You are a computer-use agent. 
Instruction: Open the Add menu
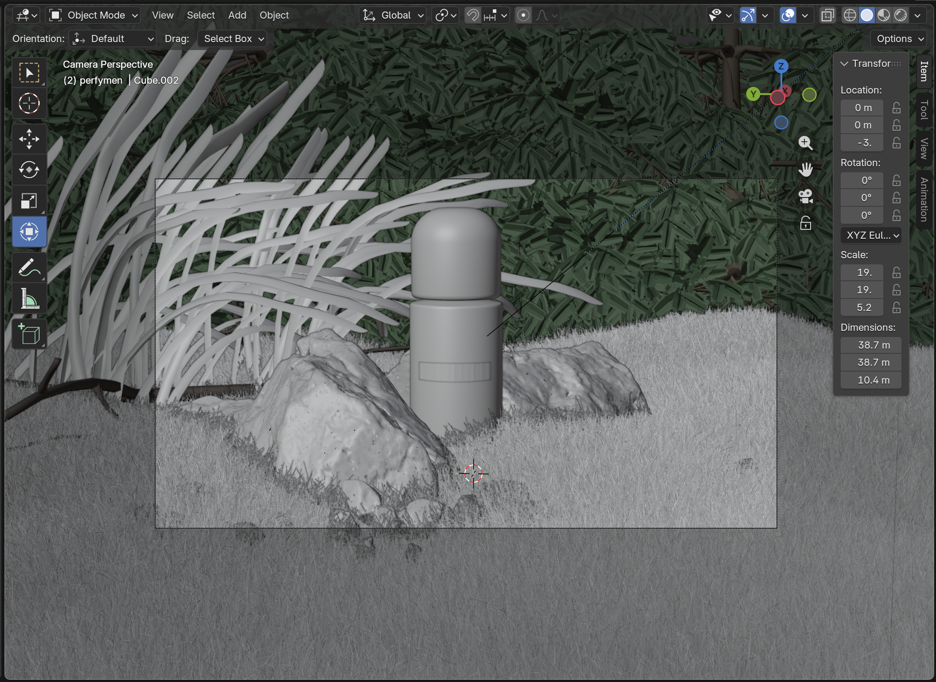pos(237,15)
